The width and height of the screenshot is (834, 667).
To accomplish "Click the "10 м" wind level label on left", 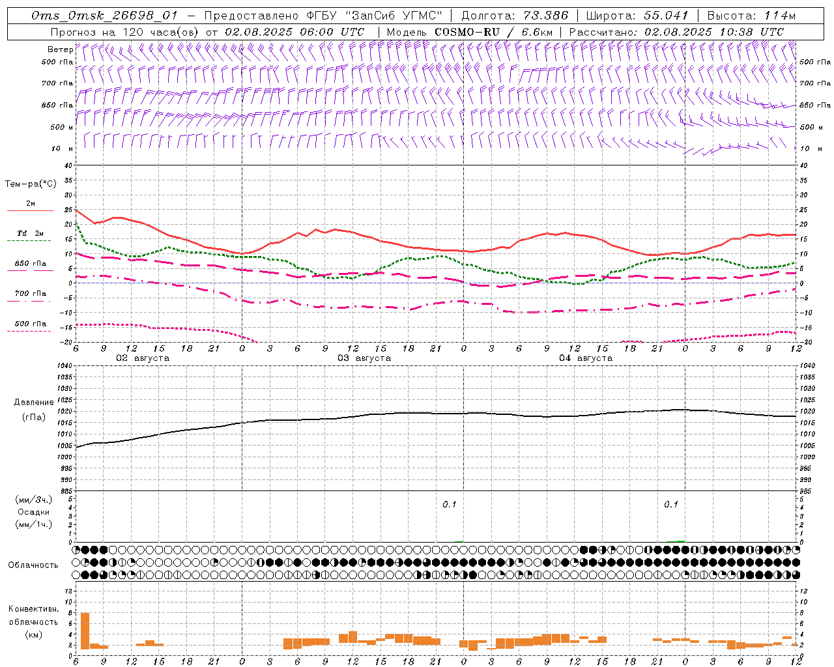I will (63, 149).
